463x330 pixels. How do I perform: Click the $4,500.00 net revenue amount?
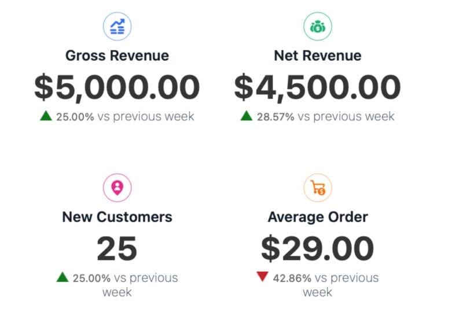(317, 87)
